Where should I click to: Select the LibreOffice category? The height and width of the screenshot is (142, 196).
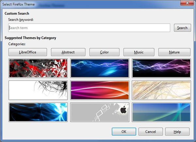pos(28,52)
